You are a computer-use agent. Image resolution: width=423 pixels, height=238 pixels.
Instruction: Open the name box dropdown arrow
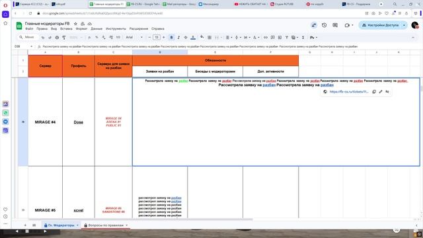click(31, 46)
